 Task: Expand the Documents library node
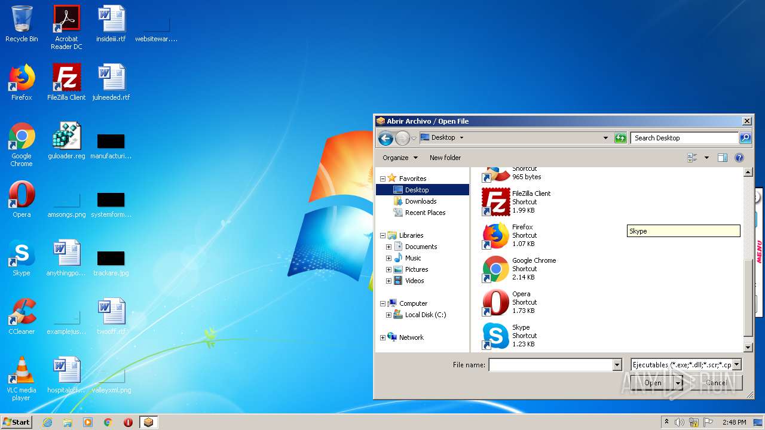pos(388,247)
